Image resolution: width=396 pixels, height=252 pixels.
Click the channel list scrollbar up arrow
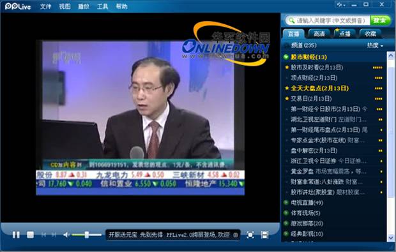391,56
